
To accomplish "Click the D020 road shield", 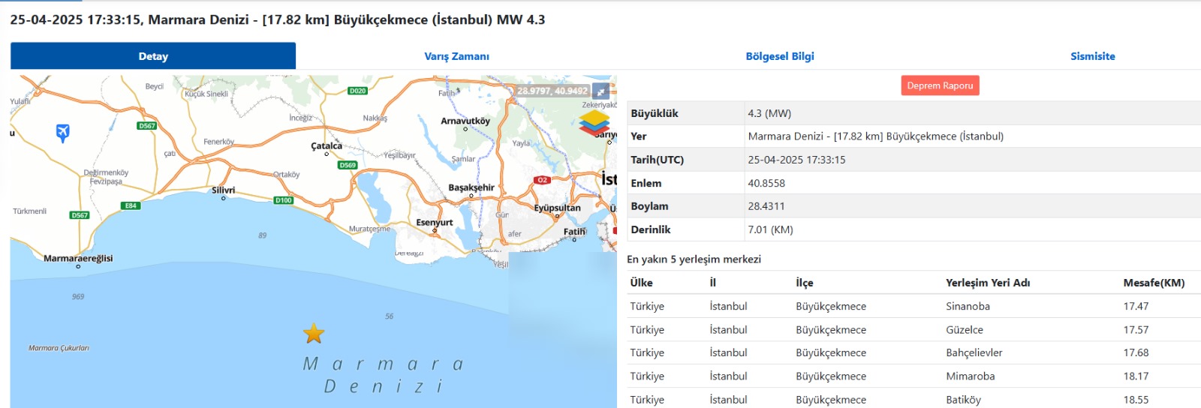I will (x=357, y=91).
